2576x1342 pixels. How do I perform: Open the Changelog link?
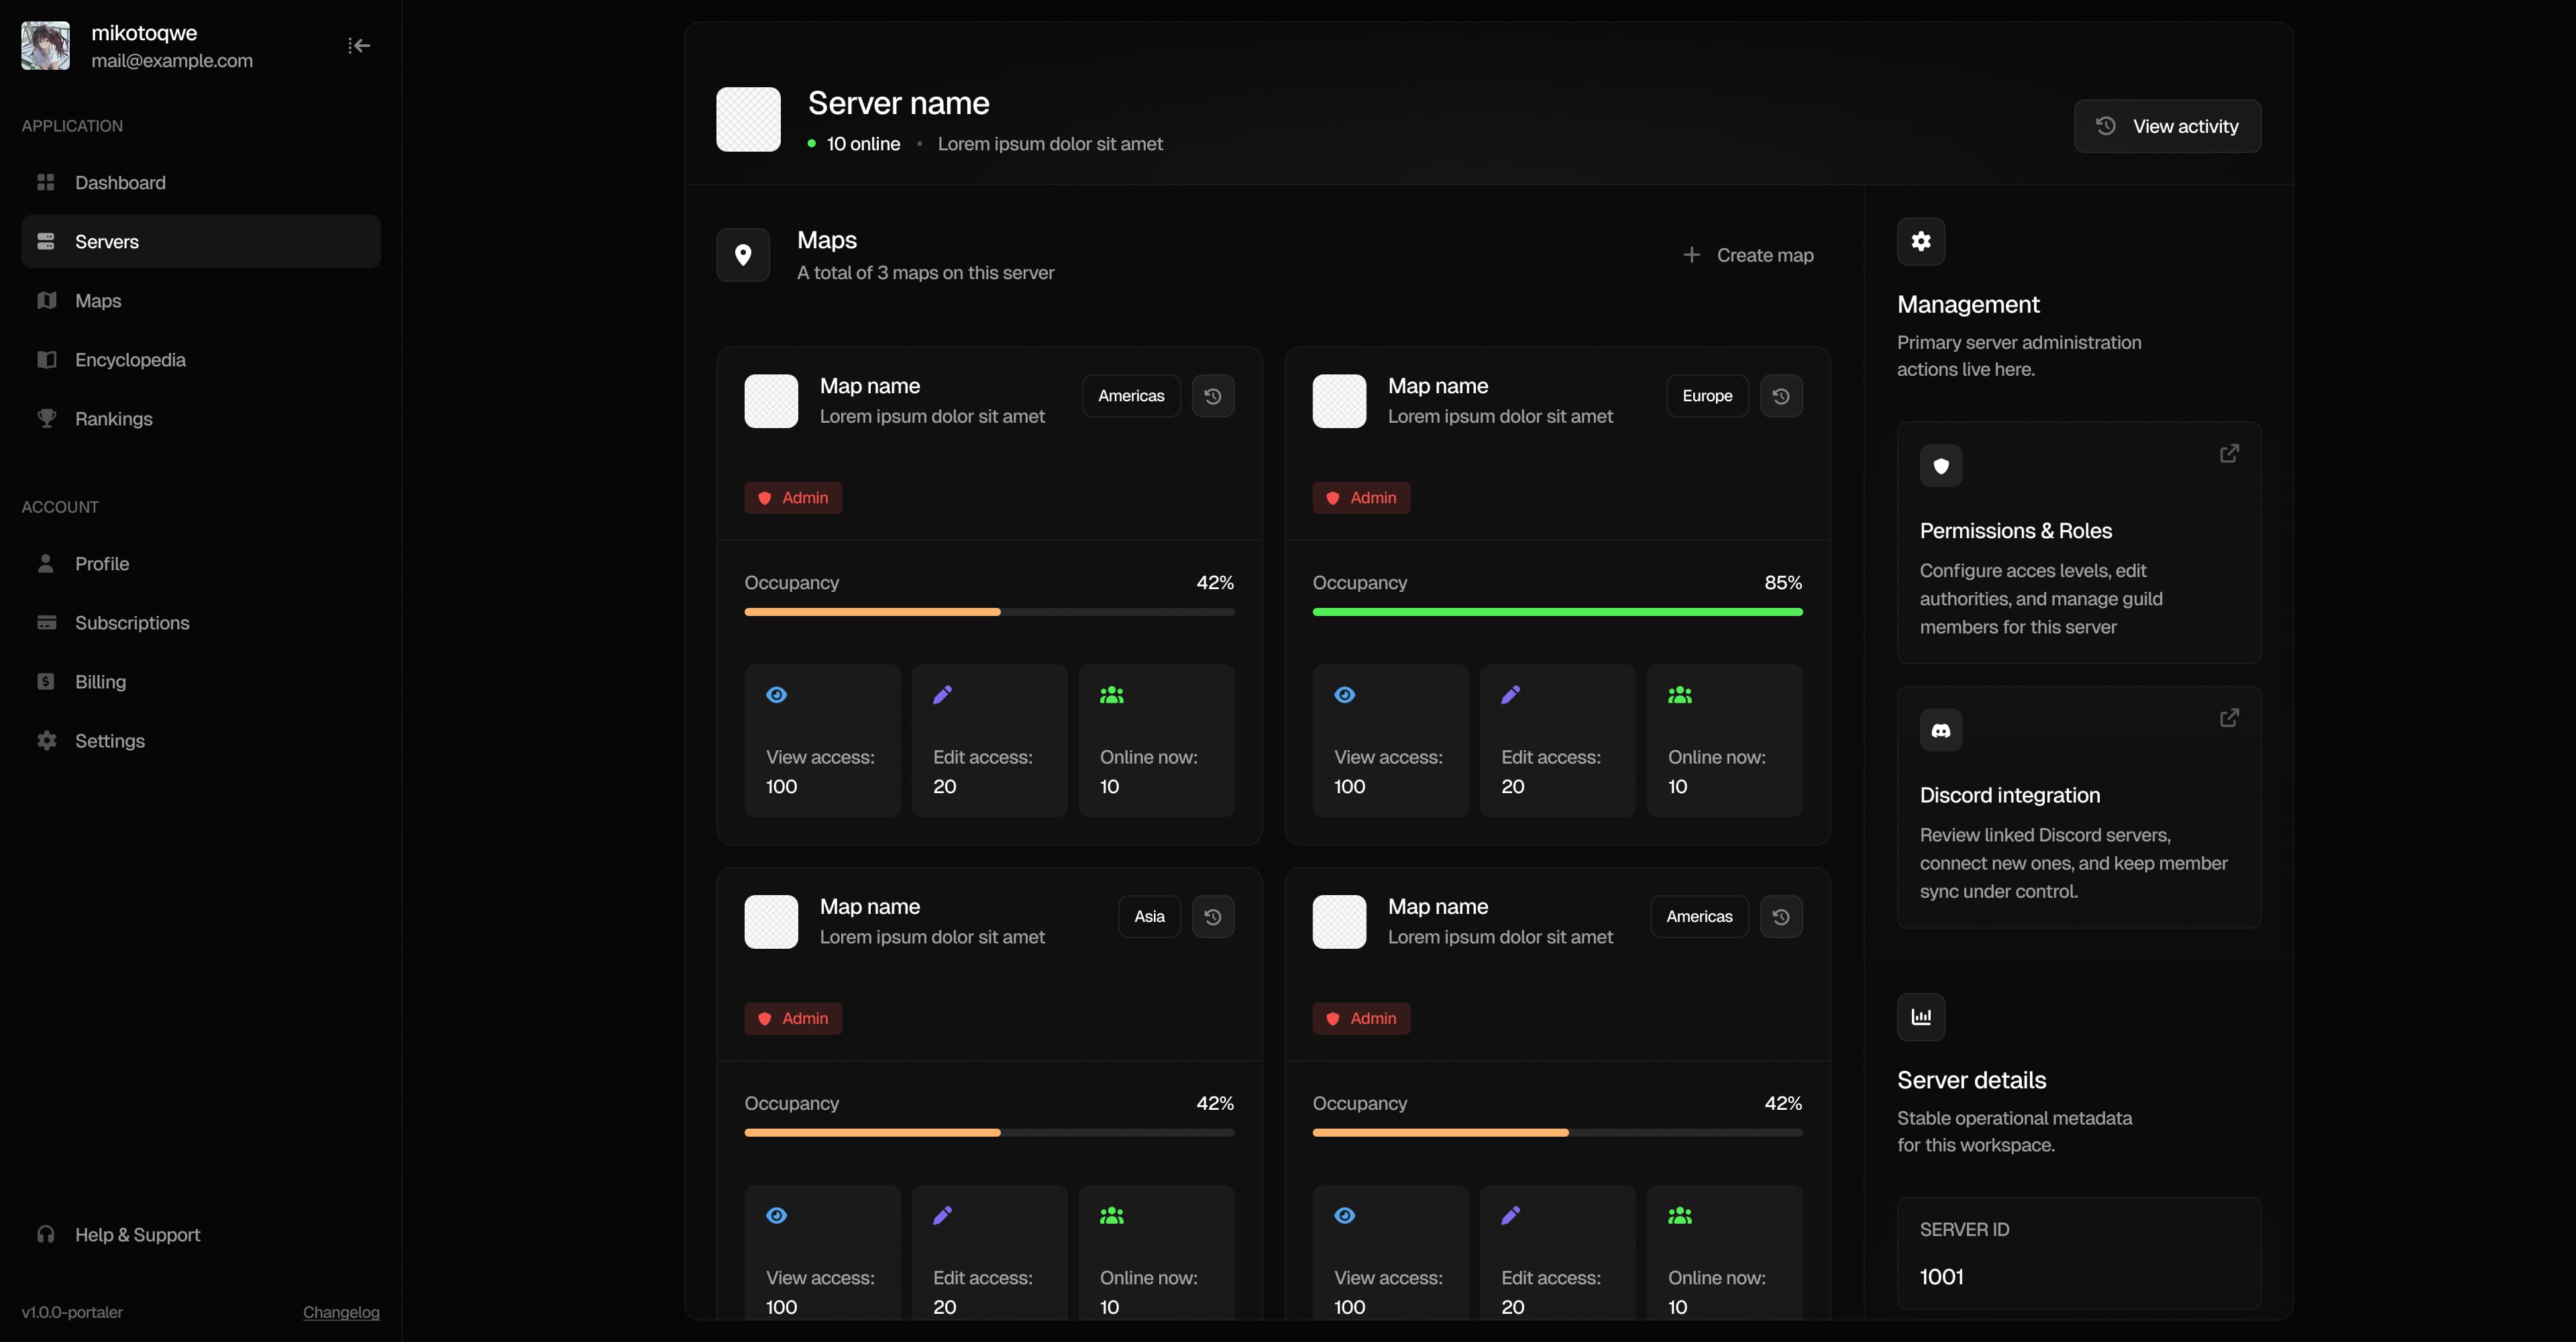[x=341, y=1312]
